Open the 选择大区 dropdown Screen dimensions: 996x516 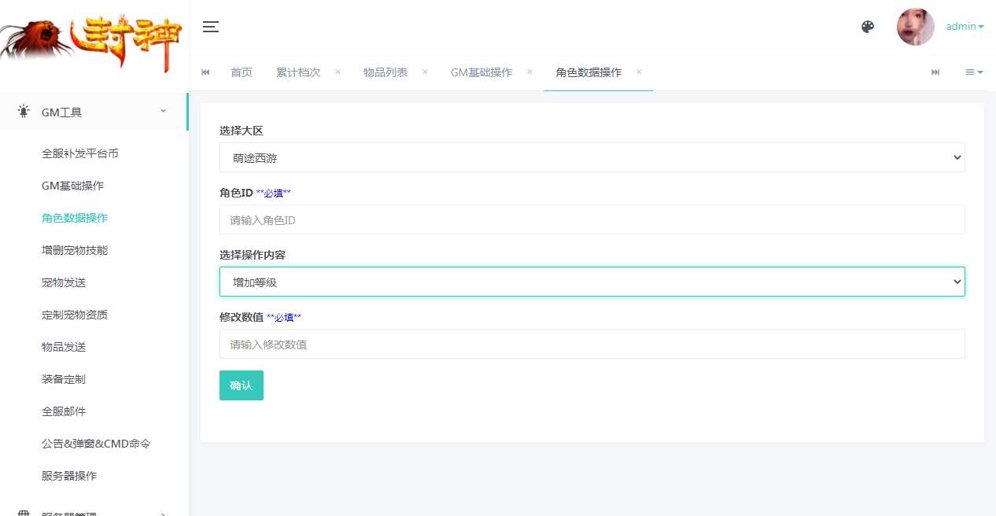(x=592, y=157)
